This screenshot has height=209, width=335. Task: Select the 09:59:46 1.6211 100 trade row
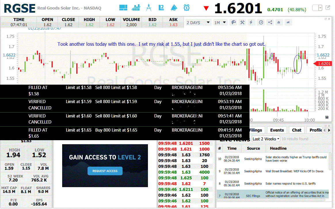click(185, 189)
